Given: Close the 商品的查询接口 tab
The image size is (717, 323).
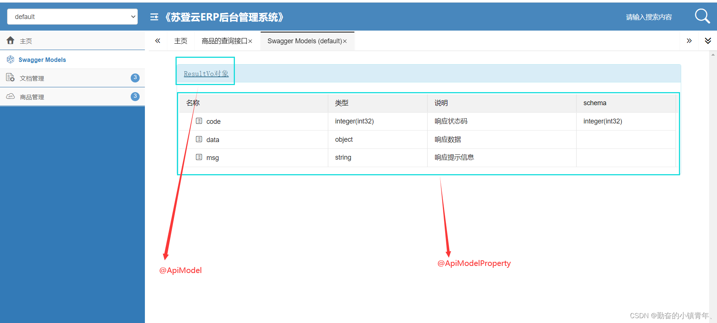Looking at the screenshot, I should pyautogui.click(x=250, y=41).
